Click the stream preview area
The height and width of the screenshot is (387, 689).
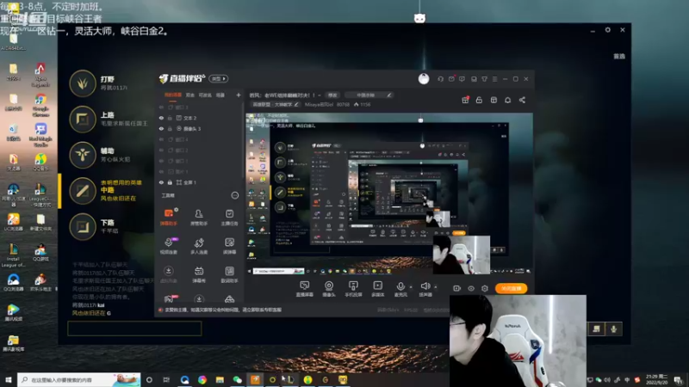pos(389,194)
